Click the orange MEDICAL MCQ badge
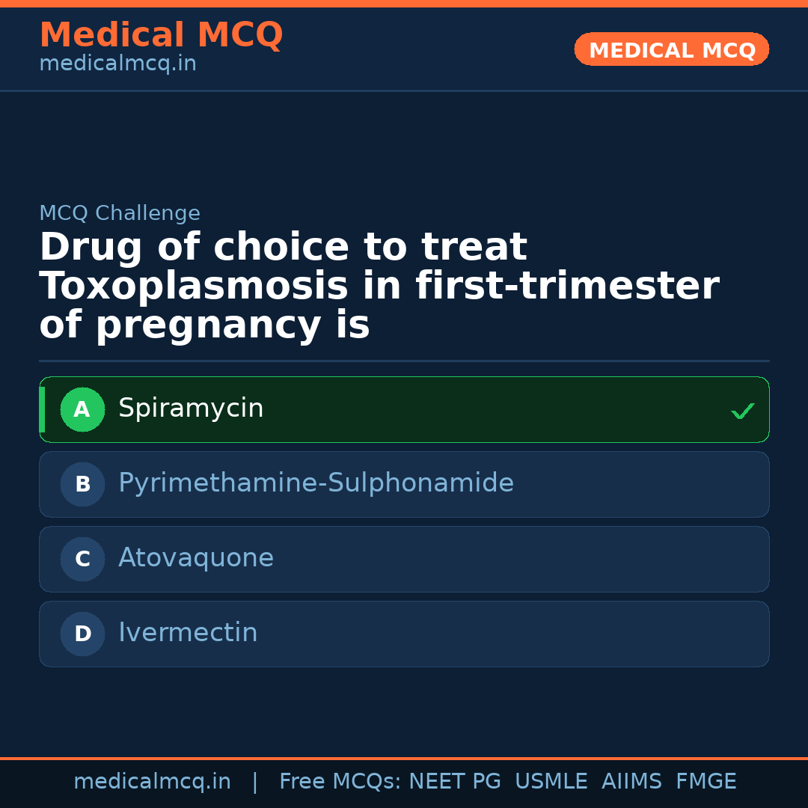Image resolution: width=808 pixels, height=808 pixels. pos(671,49)
